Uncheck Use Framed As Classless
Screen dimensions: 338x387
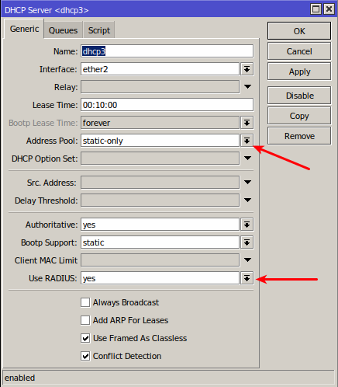click(x=85, y=338)
